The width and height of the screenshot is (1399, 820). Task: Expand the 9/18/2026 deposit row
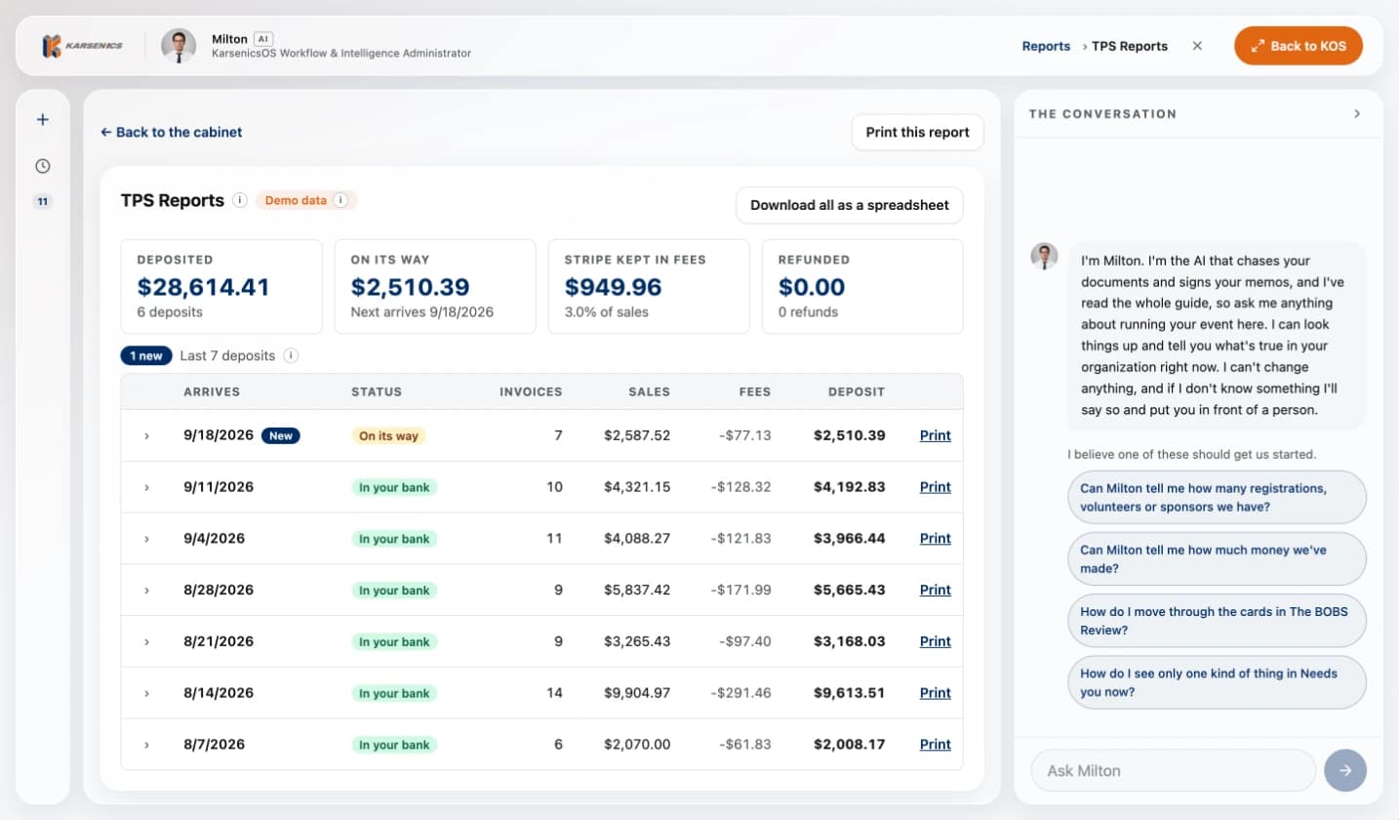pos(146,435)
